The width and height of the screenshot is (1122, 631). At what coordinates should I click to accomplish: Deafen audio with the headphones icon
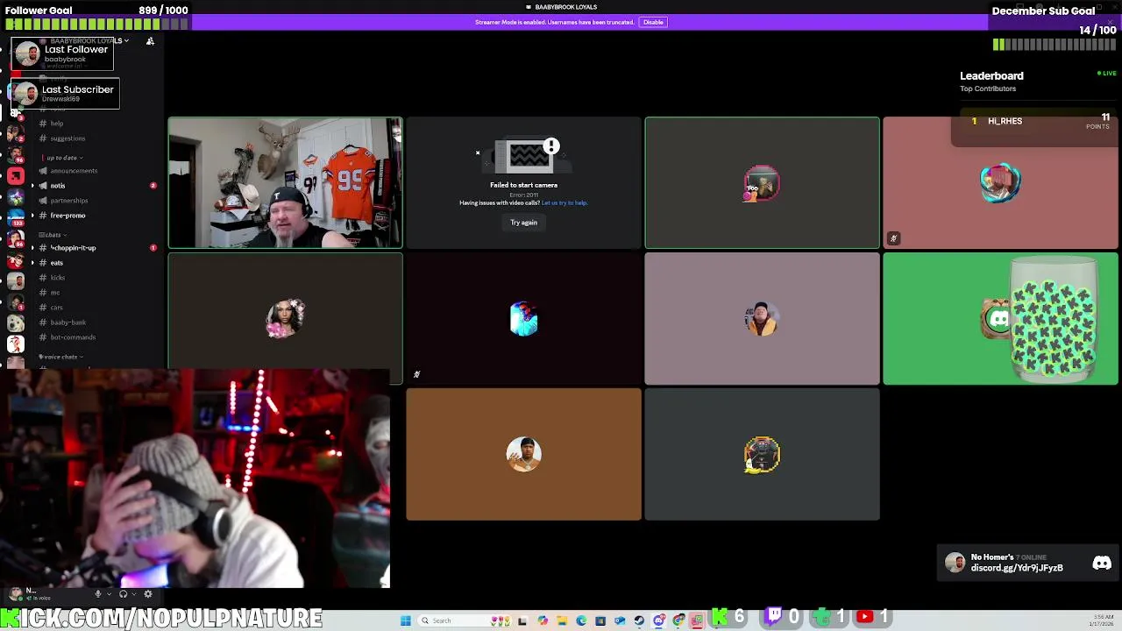(x=123, y=594)
